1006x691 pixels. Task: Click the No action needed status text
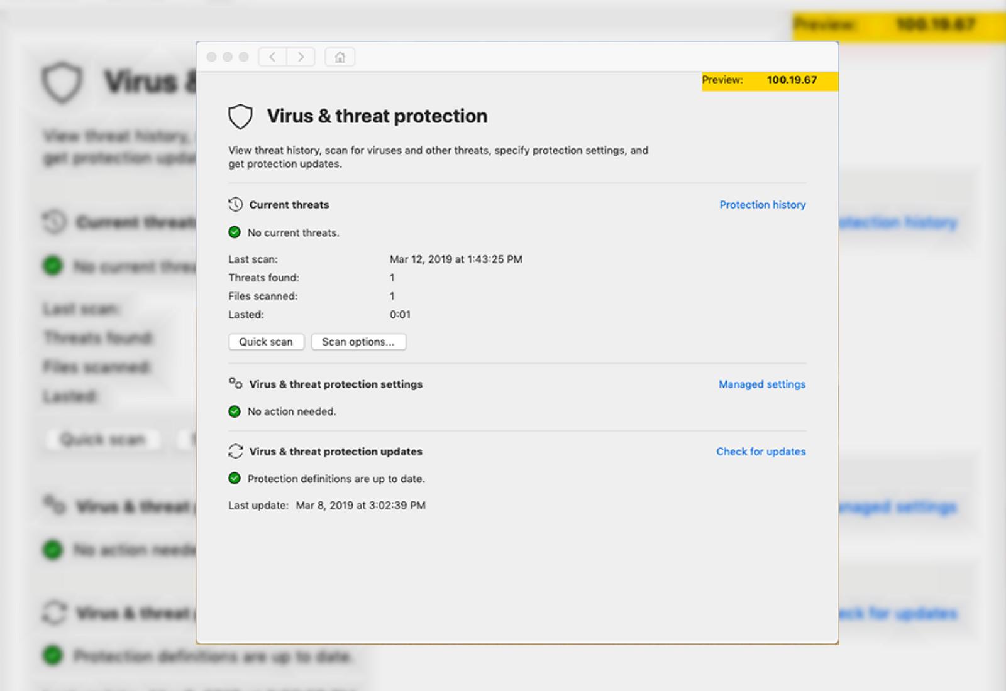point(292,412)
